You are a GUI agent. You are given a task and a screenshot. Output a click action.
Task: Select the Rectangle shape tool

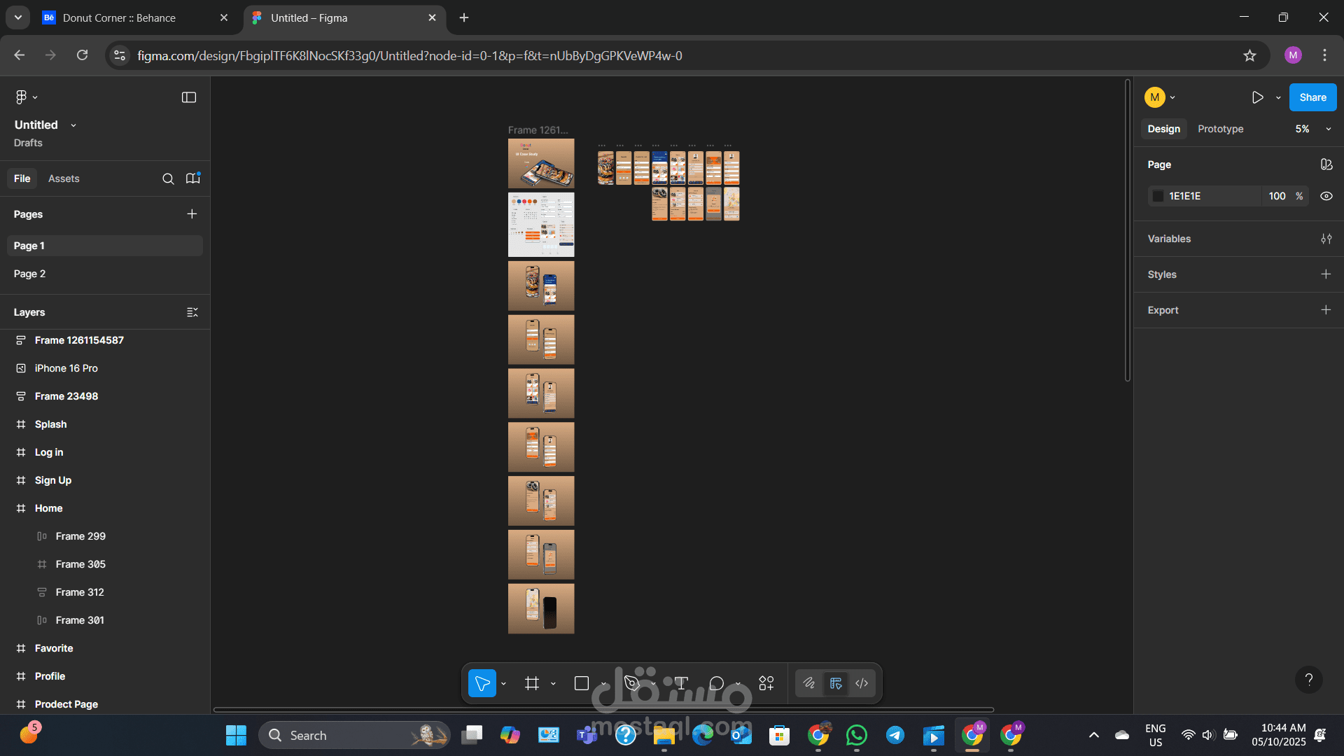click(582, 683)
